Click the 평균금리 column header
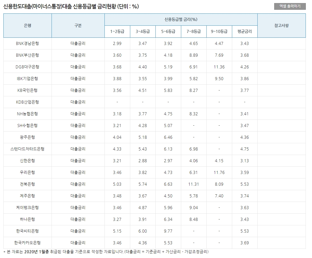This screenshot has height=258, width=312. point(245,32)
